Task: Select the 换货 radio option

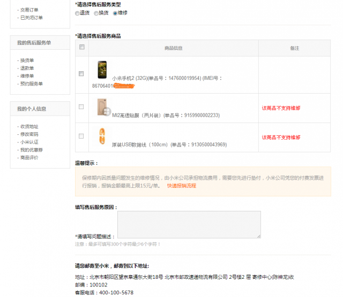Action: (x=96, y=13)
